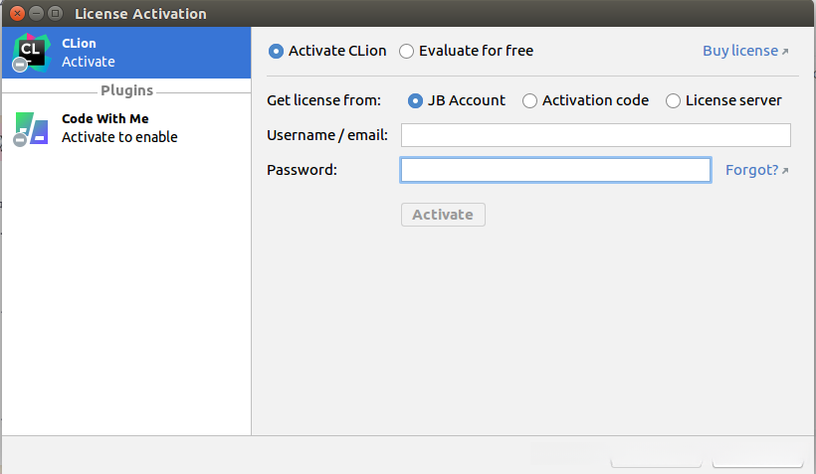
Task: Switch to Activation code option
Action: click(530, 100)
